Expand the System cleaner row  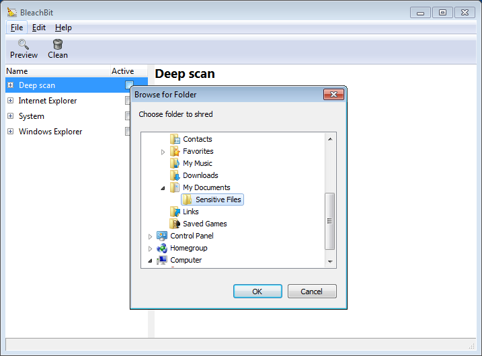tap(11, 116)
